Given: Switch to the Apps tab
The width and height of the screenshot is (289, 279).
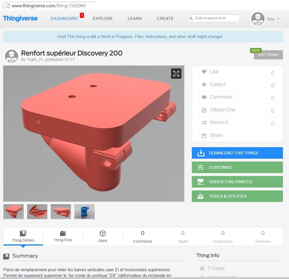Looking at the screenshot, I should click(x=103, y=236).
